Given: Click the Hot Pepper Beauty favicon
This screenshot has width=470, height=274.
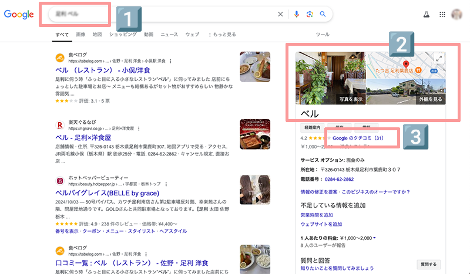Looking at the screenshot, I should tap(60, 181).
